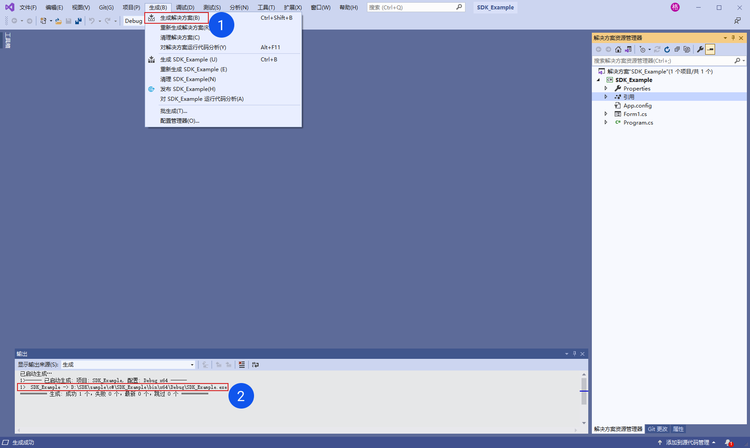Image resolution: width=750 pixels, height=448 pixels.
Task: Open the 工具箱 side tab
Action: (x=8, y=40)
